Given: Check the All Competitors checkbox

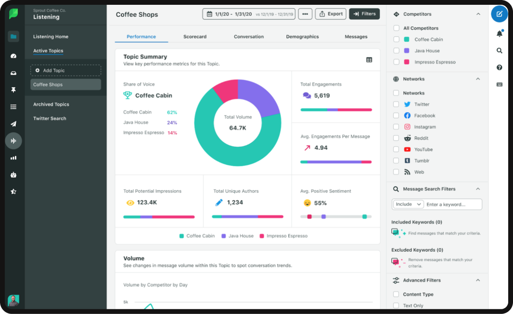Looking at the screenshot, I should [x=396, y=28].
